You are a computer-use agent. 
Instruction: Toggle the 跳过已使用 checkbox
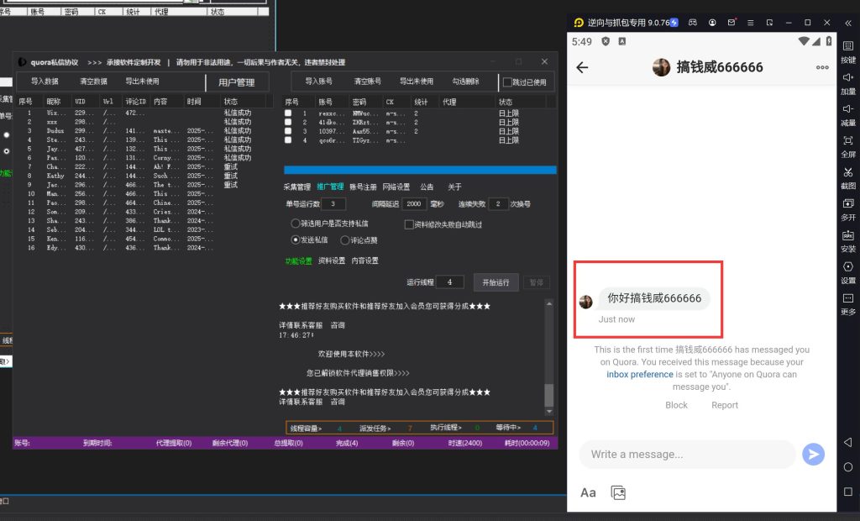[x=507, y=82]
